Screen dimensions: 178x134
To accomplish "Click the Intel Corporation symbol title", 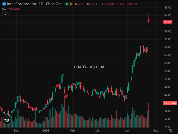I will [x=21, y=4].
